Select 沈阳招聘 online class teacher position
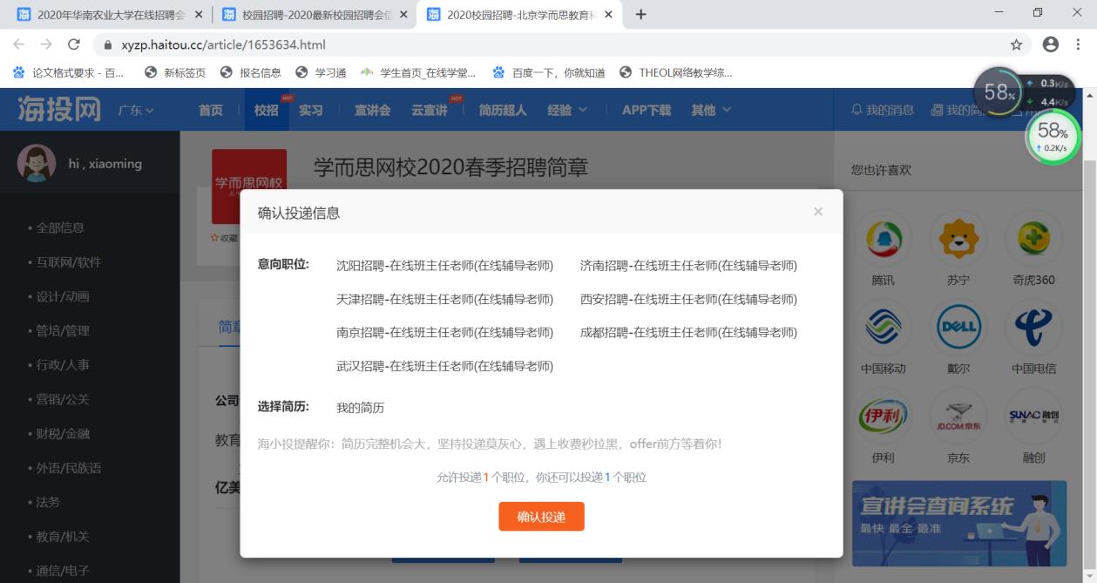The image size is (1097, 583). click(444, 266)
